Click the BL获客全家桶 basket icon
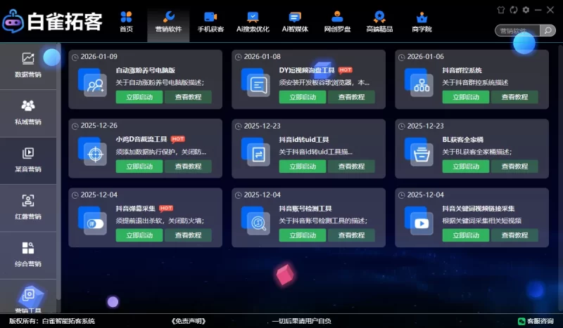Screen dimensions: 563x328 click(419, 152)
